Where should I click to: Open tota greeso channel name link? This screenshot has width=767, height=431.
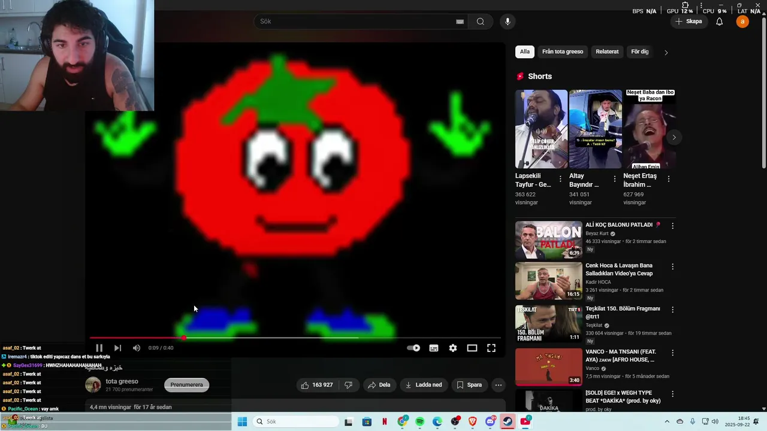coord(122,381)
